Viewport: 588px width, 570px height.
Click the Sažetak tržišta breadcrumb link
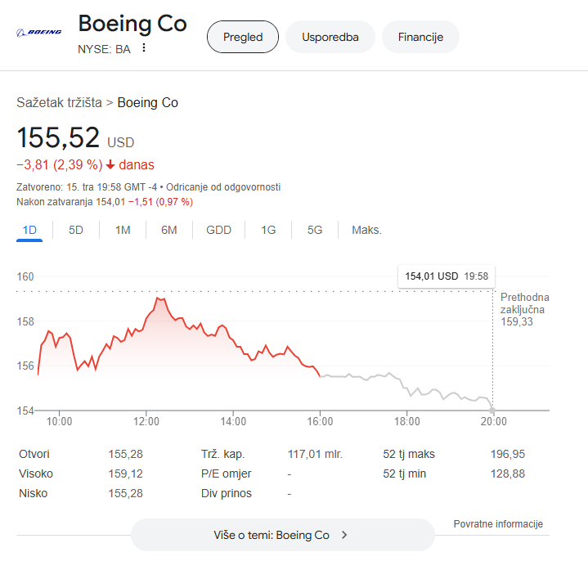coord(59,102)
